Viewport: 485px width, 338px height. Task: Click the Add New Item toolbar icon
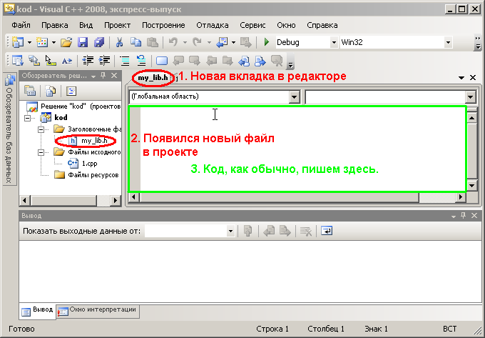point(42,42)
